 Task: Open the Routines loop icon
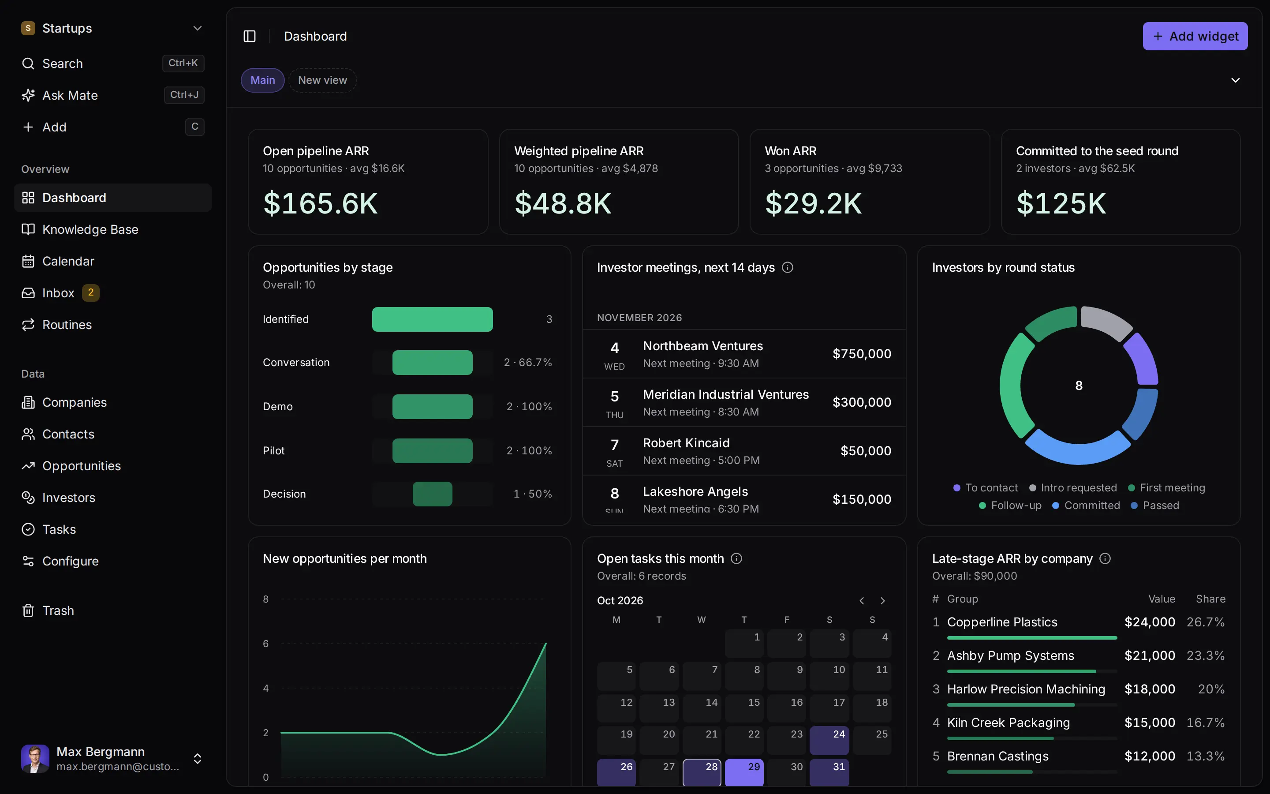[28, 325]
